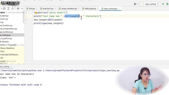The image size is (169, 95).
Task: Select Python 3.10 (prade) interpreter node
Action: pyautogui.click(x=8, y=45)
